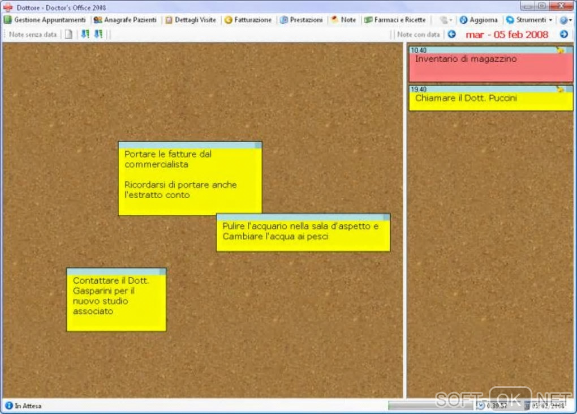Screen dimensions: 577x414
Task: Select the Note toolbar button
Action: point(343,20)
